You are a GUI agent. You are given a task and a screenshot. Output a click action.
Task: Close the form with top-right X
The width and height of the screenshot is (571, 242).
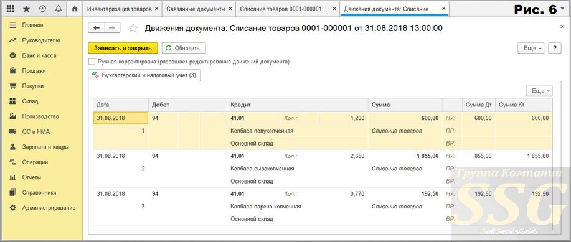[562, 27]
